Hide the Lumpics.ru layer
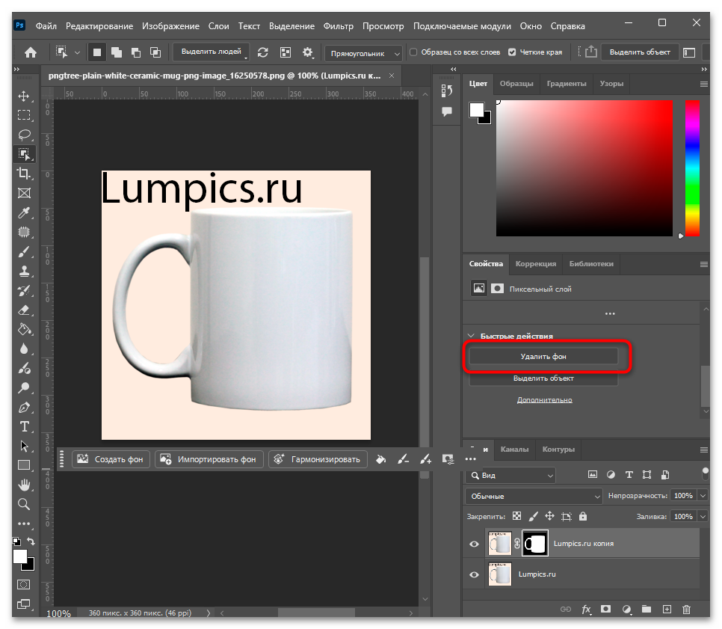The height and width of the screenshot is (629, 722). tap(474, 574)
